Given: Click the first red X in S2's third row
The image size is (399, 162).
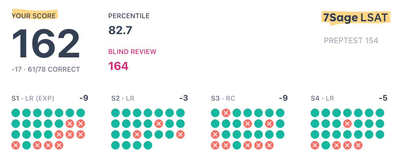Looking at the screenshot, I should click(137, 134).
